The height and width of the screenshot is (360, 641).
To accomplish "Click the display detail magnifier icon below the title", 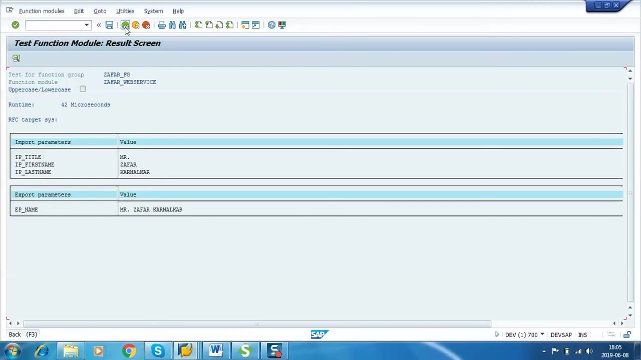I will click(16, 58).
